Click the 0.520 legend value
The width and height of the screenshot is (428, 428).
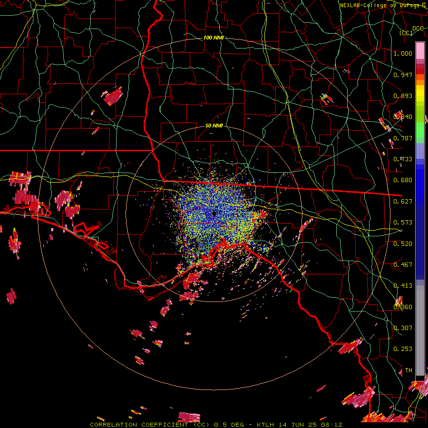coord(403,244)
